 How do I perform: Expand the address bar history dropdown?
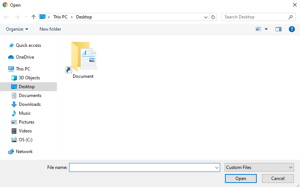pos(206,17)
